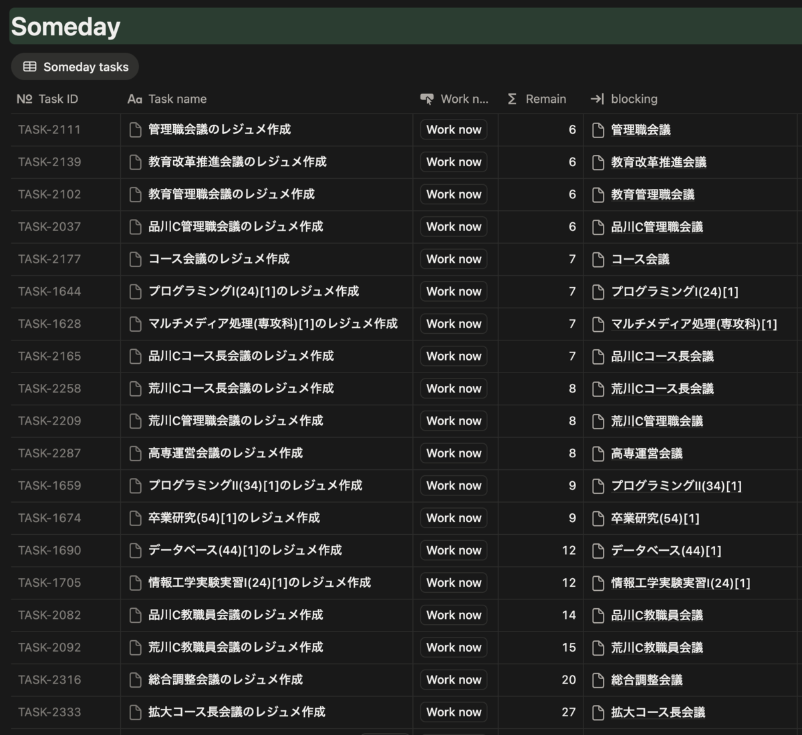Click the page icon for 荒川C管理職会議のレジュメ作成
802x735 pixels.
coord(135,421)
